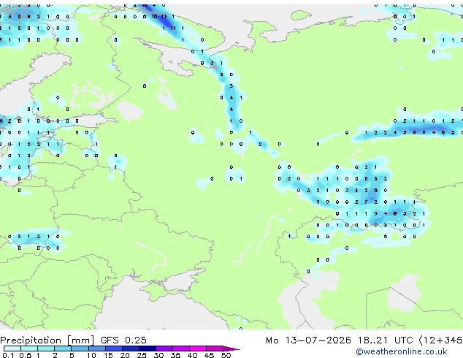
Task: Click the Precipitation [mm] title label
Action: point(47,340)
